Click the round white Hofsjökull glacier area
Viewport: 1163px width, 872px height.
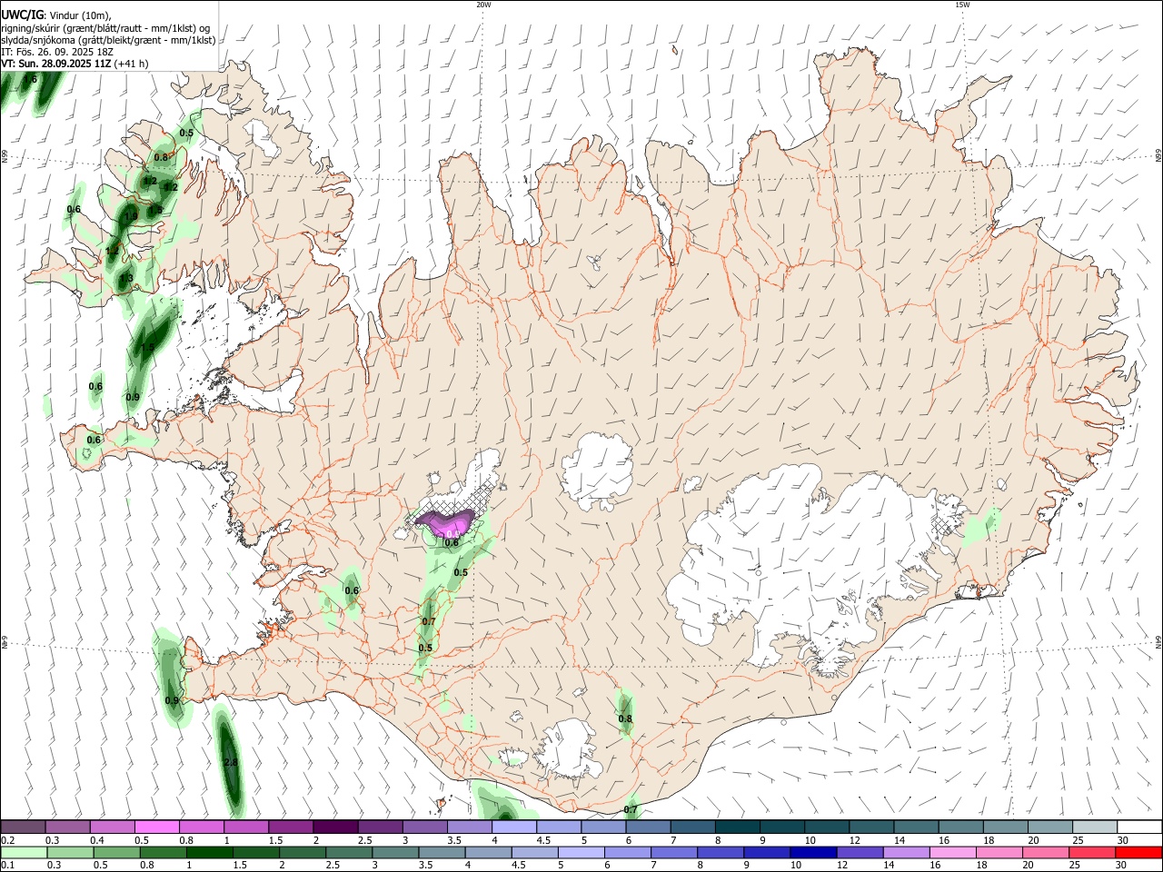(597, 471)
